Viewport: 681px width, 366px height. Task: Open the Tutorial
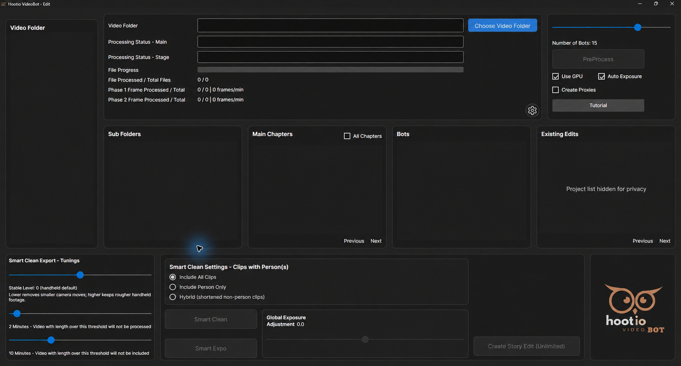point(598,105)
